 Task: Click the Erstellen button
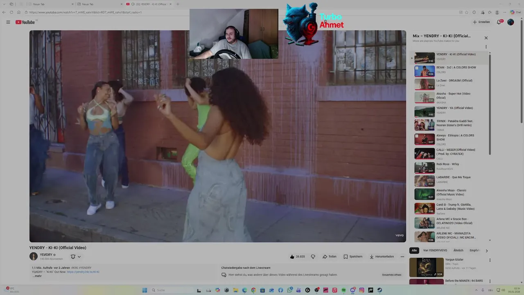481,22
